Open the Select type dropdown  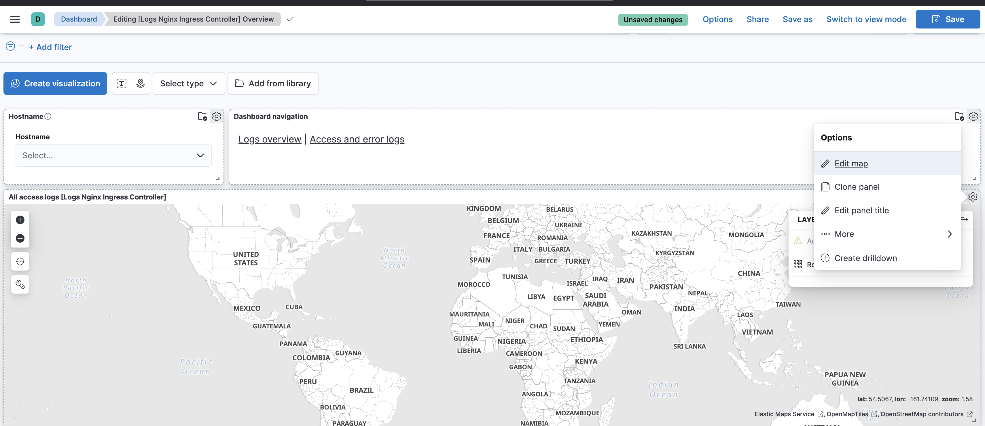pos(189,83)
